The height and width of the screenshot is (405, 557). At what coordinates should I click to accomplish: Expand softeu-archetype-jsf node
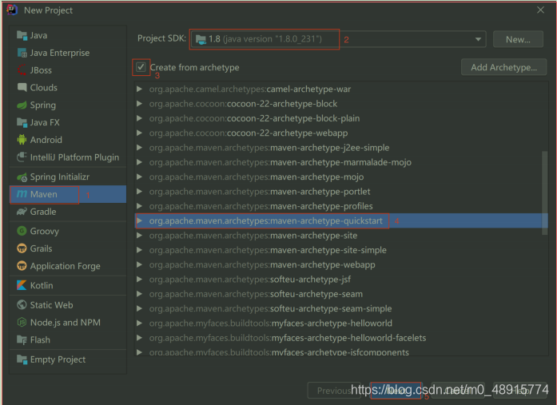(140, 279)
